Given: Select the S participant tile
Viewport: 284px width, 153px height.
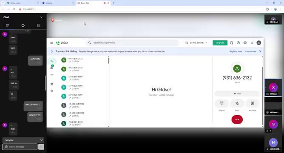Looking at the screenshot, I should point(273,124).
